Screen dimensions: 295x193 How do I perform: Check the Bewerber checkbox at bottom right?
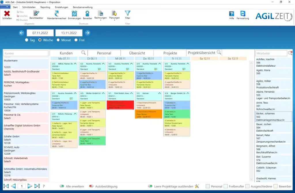point(276,186)
